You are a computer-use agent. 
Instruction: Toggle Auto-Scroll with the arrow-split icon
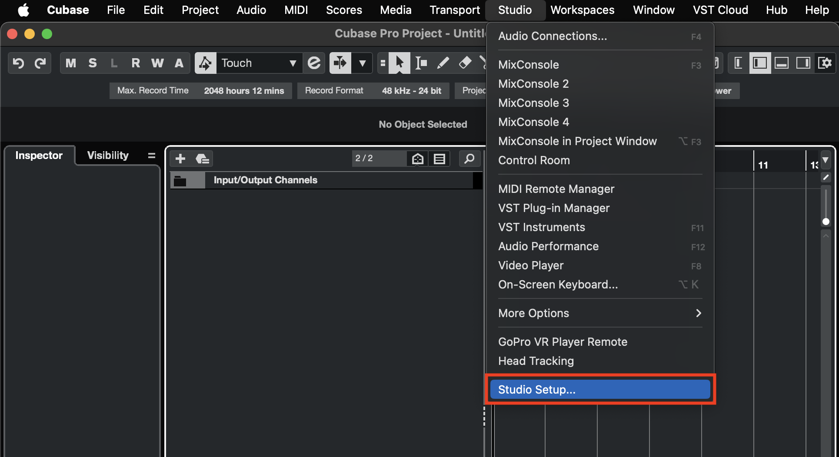click(340, 63)
